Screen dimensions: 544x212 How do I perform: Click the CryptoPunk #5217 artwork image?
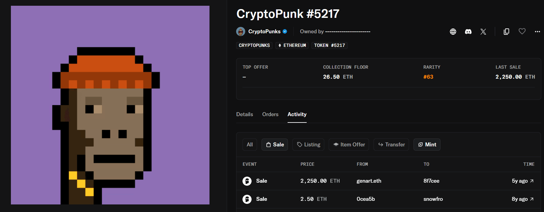(x=110, y=105)
